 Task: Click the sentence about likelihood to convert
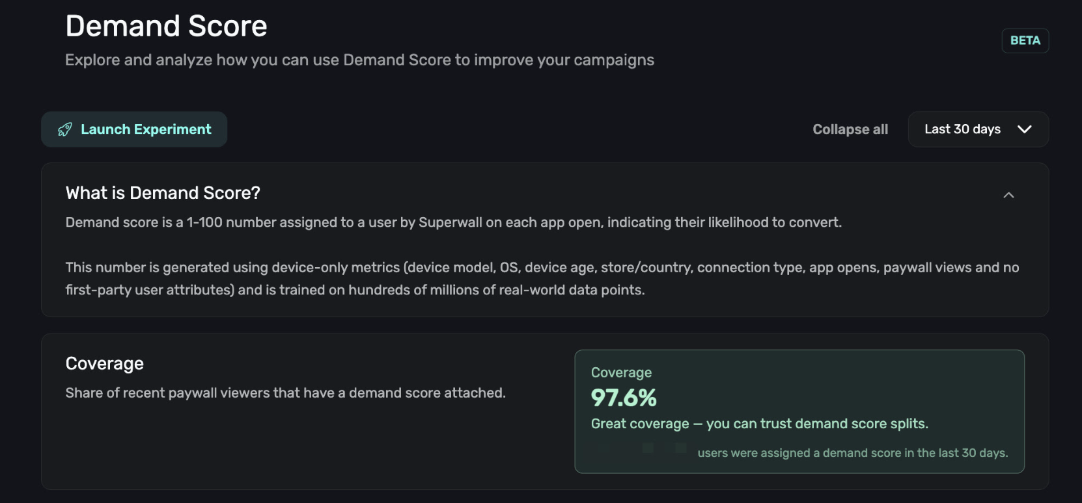point(453,222)
